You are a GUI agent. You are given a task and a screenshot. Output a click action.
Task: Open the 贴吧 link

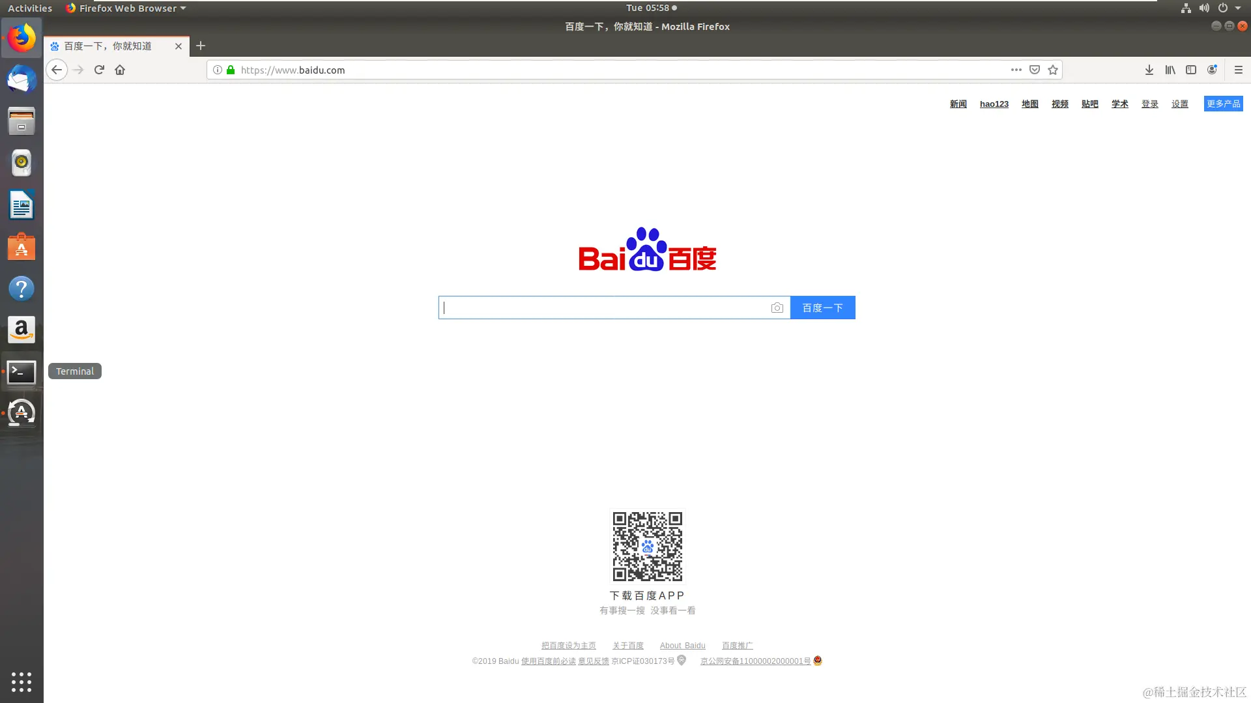click(1090, 104)
